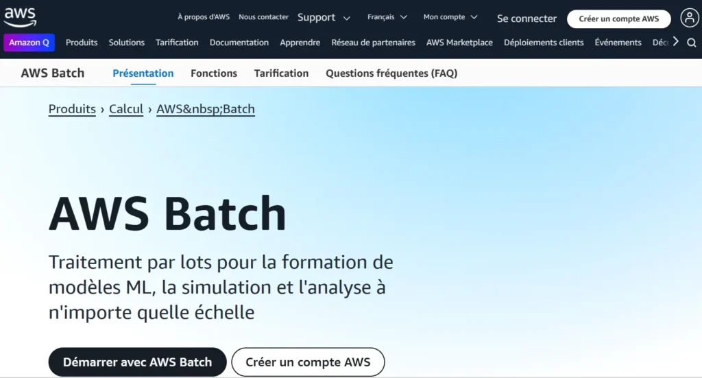This screenshot has width=702, height=378.
Task: Open the AWS Marketplace menu
Action: coord(459,43)
